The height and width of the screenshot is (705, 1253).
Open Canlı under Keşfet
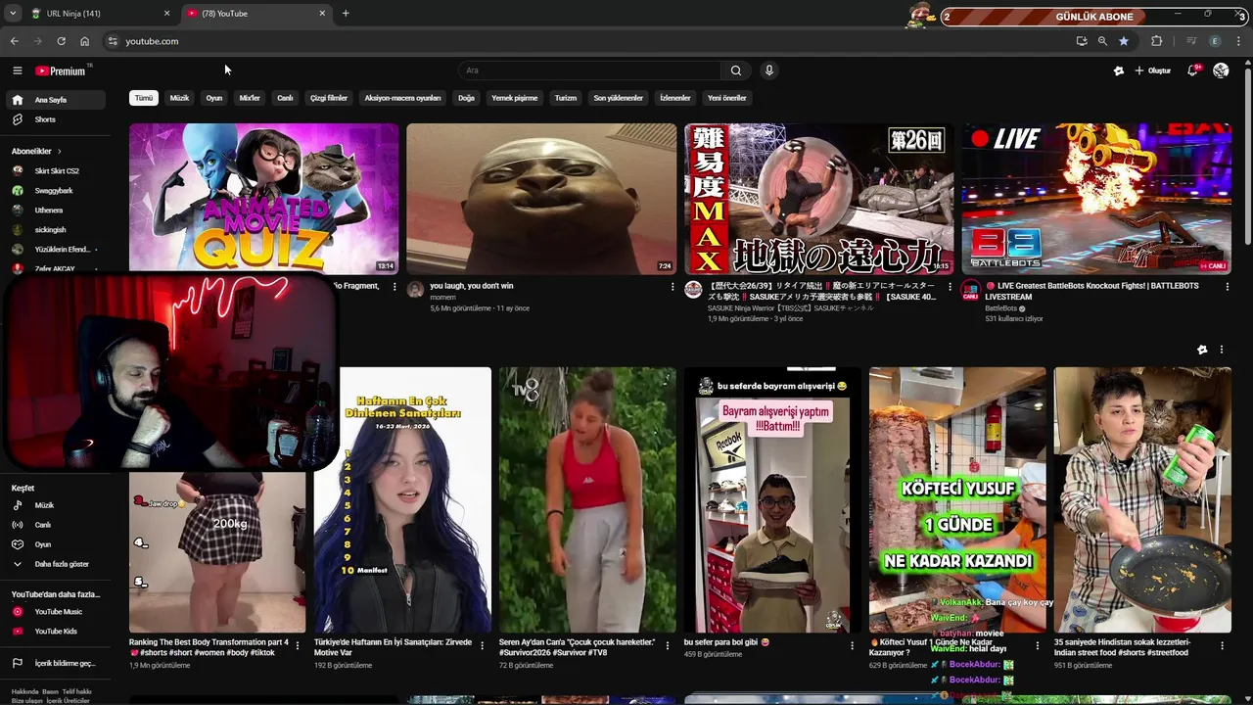coord(54,525)
